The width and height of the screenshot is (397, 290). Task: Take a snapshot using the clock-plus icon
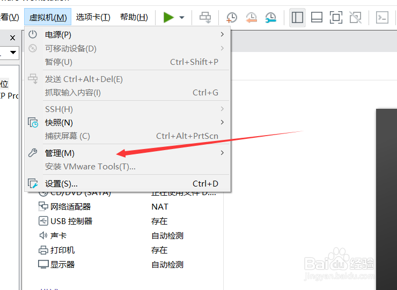231,18
